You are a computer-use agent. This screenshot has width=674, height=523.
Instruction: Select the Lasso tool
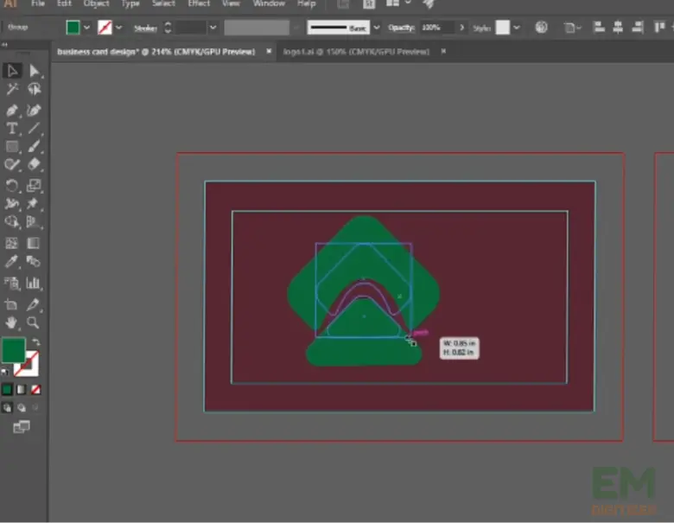pyautogui.click(x=34, y=89)
